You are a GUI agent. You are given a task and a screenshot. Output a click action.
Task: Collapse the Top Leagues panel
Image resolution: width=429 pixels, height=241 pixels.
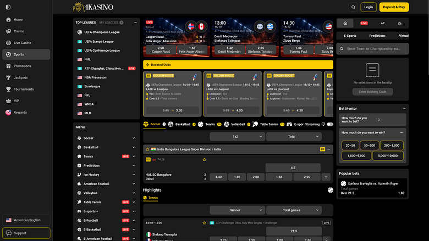(x=135, y=23)
